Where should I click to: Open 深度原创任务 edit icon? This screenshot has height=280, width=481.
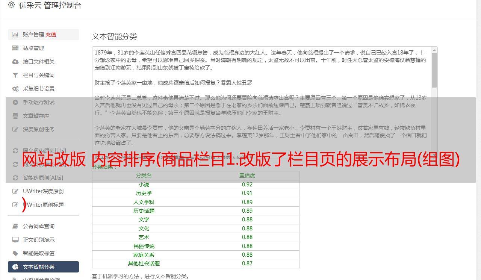pos(15,129)
